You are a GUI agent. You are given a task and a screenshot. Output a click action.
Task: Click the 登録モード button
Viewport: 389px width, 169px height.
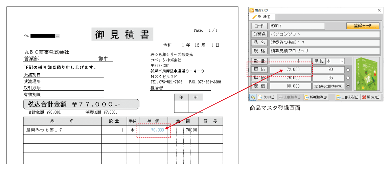pos(363,26)
